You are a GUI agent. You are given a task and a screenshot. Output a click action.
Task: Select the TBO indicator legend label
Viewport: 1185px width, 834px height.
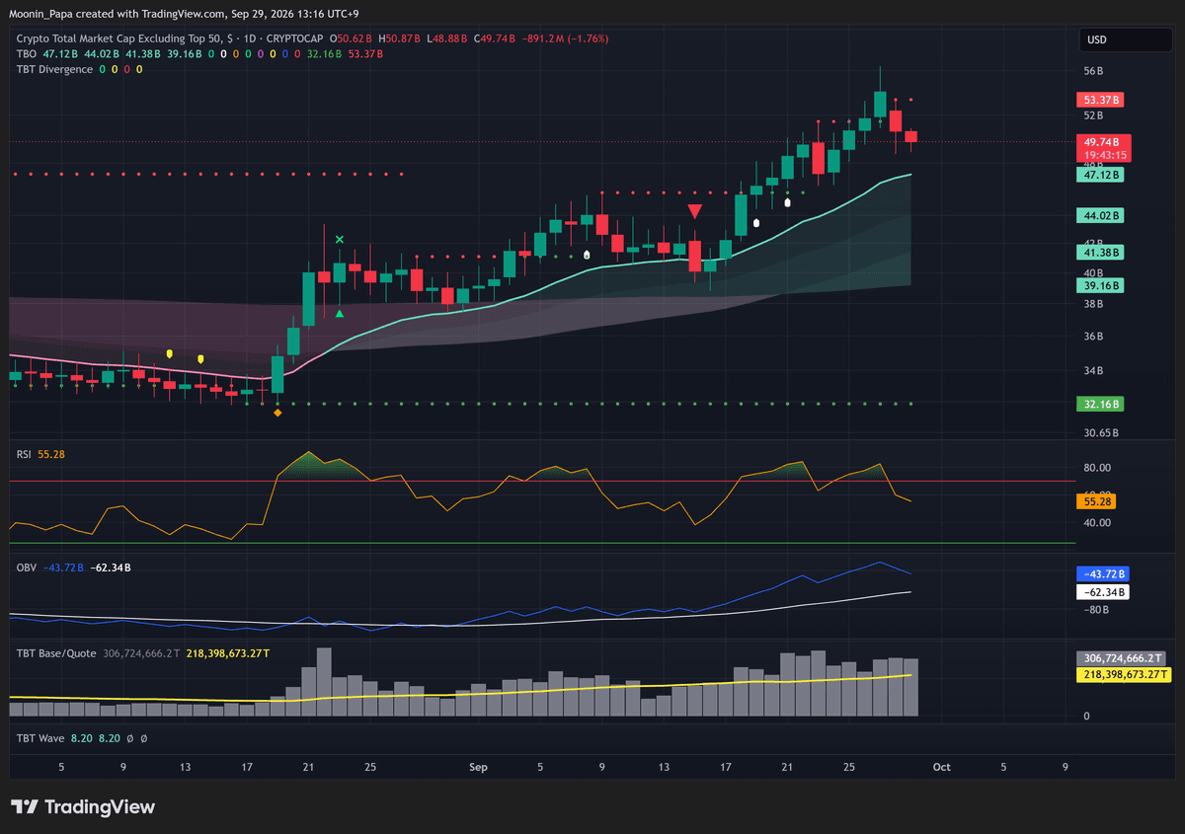(x=27, y=53)
